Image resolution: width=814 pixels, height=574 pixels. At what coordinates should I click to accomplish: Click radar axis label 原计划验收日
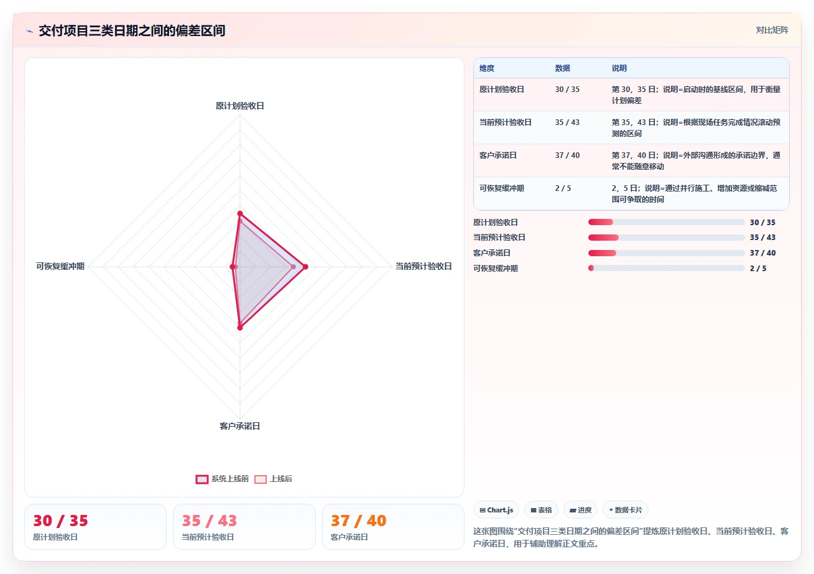pos(240,106)
